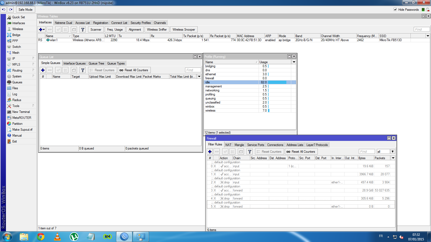Open the Bridge menu icon
The width and height of the screenshot is (431, 242).
point(9,35)
